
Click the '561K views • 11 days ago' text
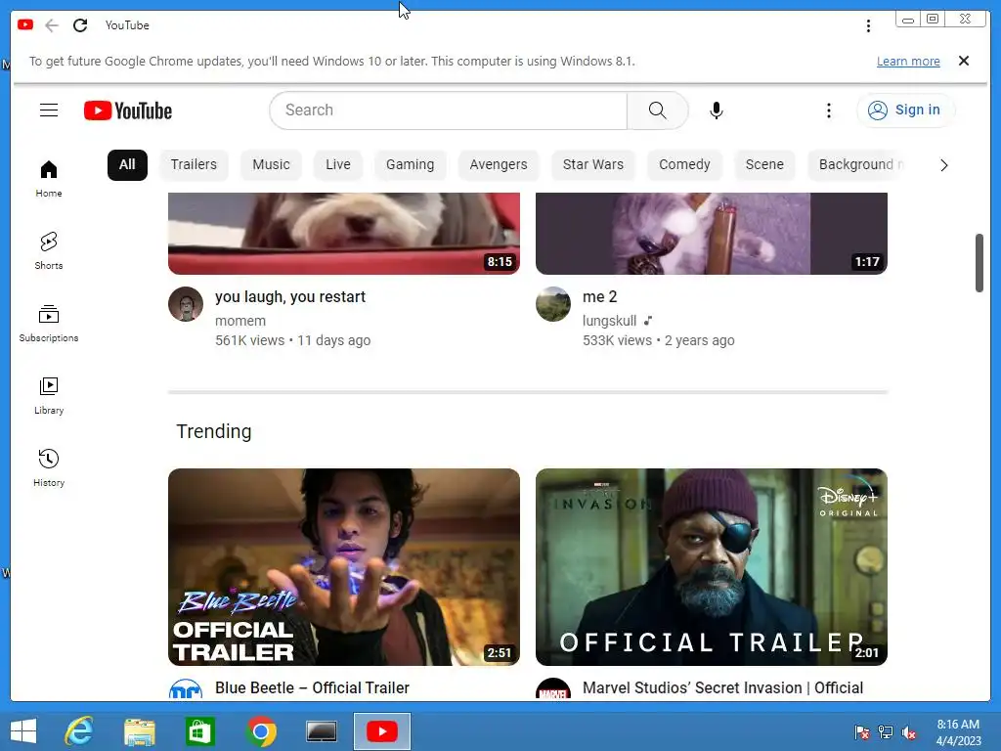tap(292, 340)
